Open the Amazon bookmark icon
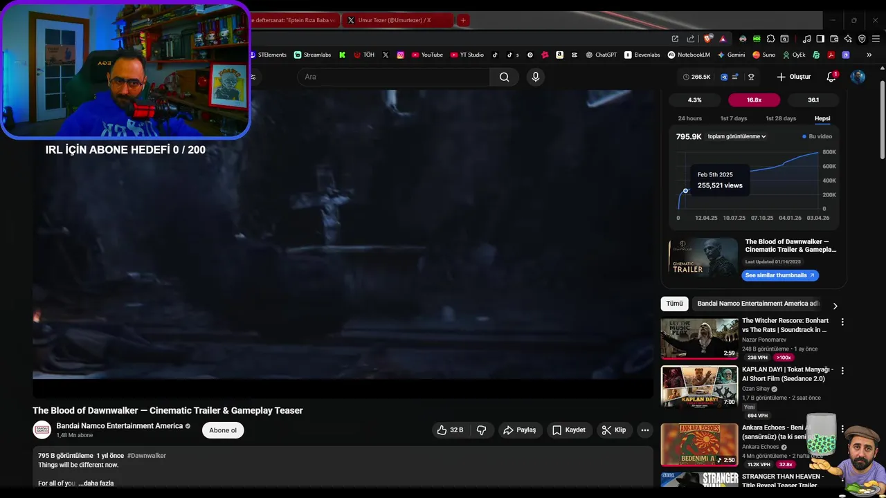The width and height of the screenshot is (886, 498). pos(559,55)
